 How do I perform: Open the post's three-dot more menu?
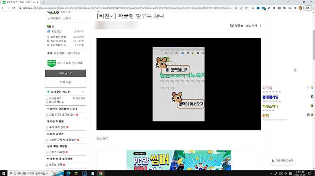(x=261, y=26)
